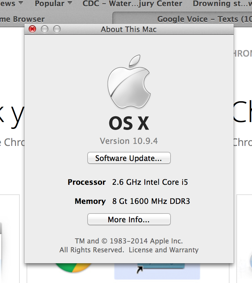252x283 pixels.
Task: Minimize the About This Mac window
Action: coord(45,29)
